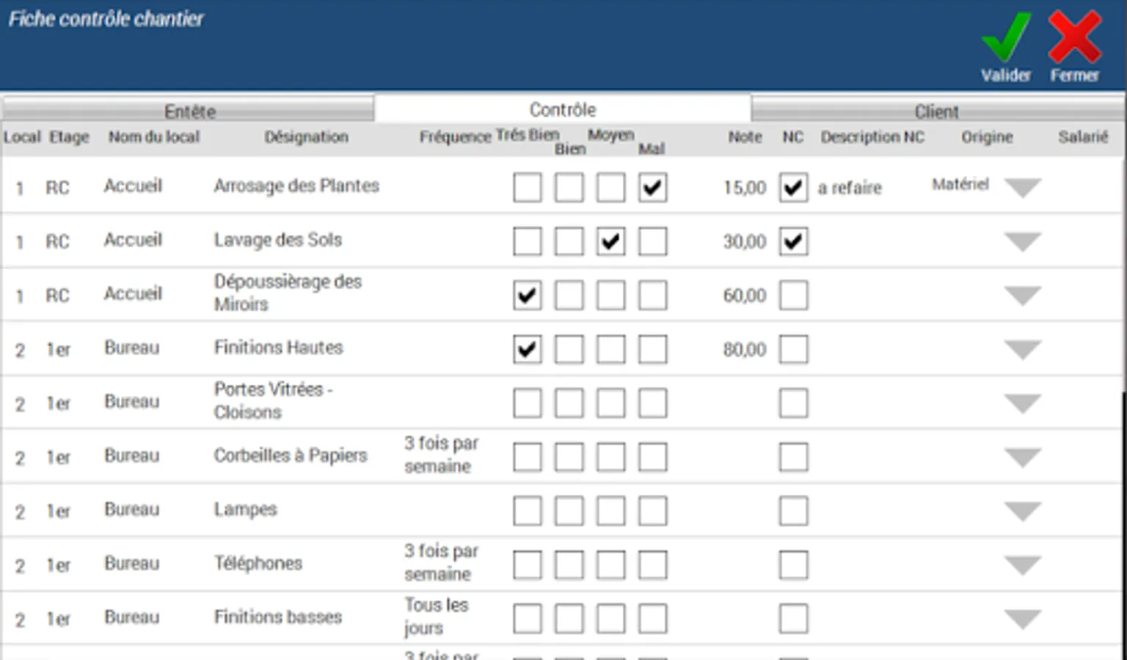Tick Bien for Téléphones row
The width and height of the screenshot is (1127, 660).
[x=569, y=565]
